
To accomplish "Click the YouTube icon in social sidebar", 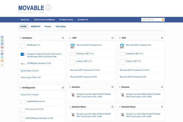I will (x=2, y=47).
